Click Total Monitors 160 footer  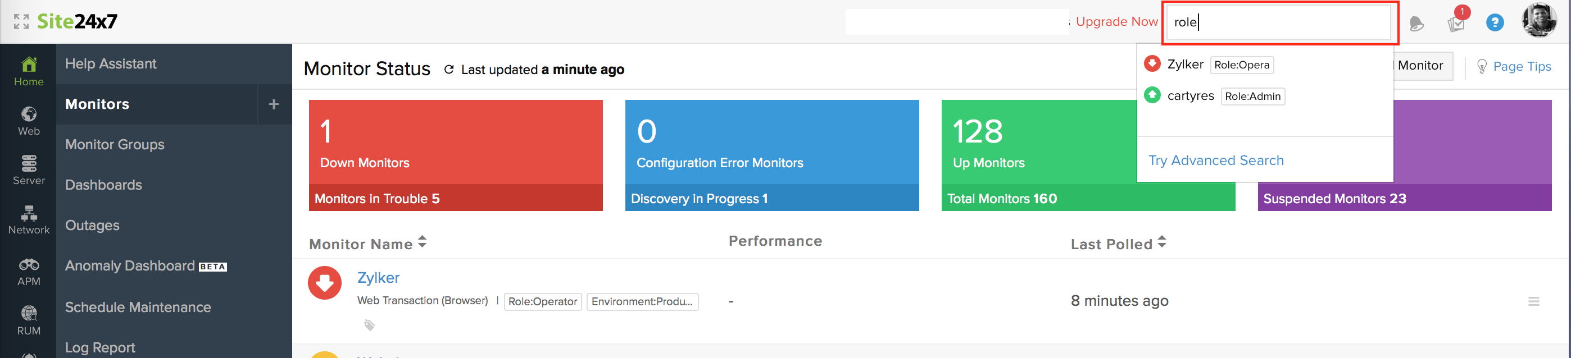[1088, 199]
